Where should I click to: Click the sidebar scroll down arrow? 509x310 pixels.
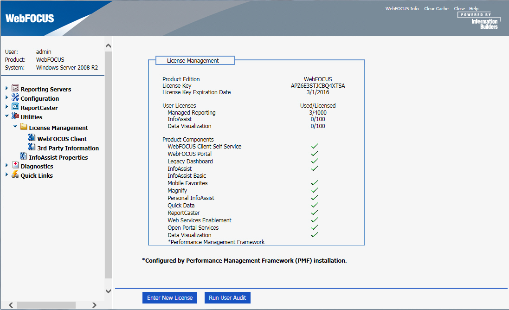109,291
